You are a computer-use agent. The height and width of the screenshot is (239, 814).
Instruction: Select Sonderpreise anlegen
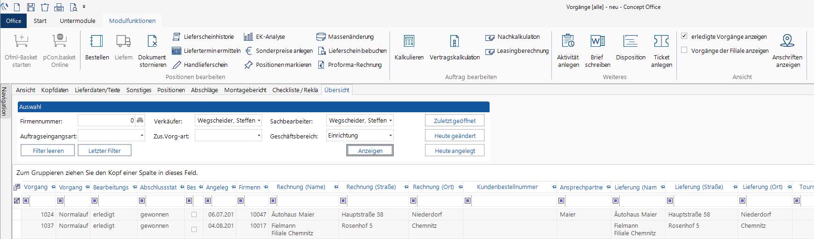(x=279, y=51)
